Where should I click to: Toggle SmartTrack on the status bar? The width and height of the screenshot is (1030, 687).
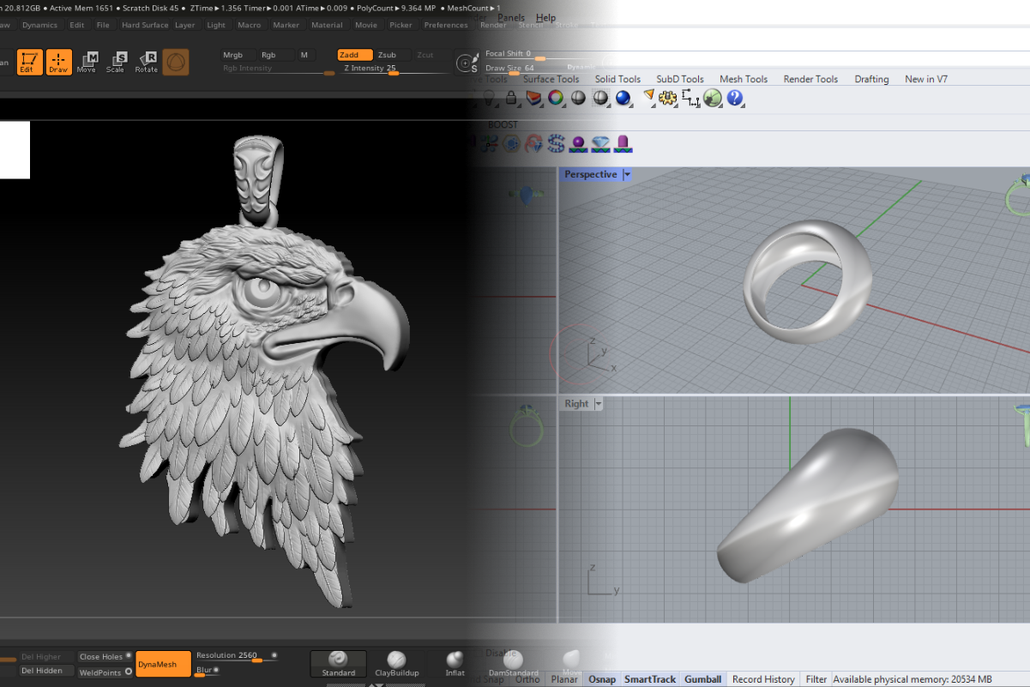[649, 679]
